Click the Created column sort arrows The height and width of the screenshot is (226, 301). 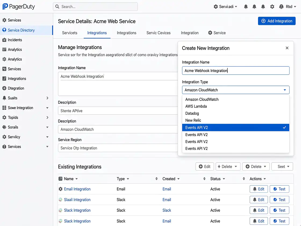click(204, 179)
